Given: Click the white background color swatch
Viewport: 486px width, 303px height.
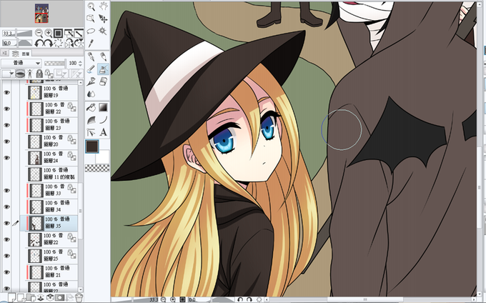Looking at the screenshot, I should 104,157.
